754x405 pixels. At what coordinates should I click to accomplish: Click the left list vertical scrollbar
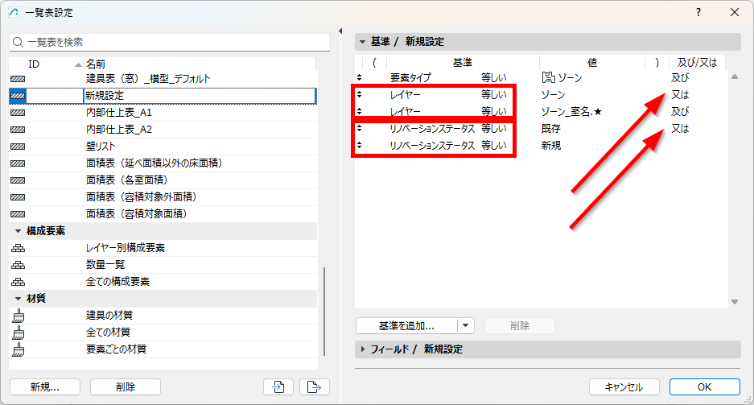pos(324,312)
